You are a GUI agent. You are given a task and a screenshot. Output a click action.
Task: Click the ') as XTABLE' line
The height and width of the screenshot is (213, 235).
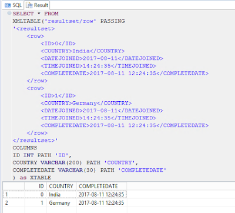tap(32, 178)
